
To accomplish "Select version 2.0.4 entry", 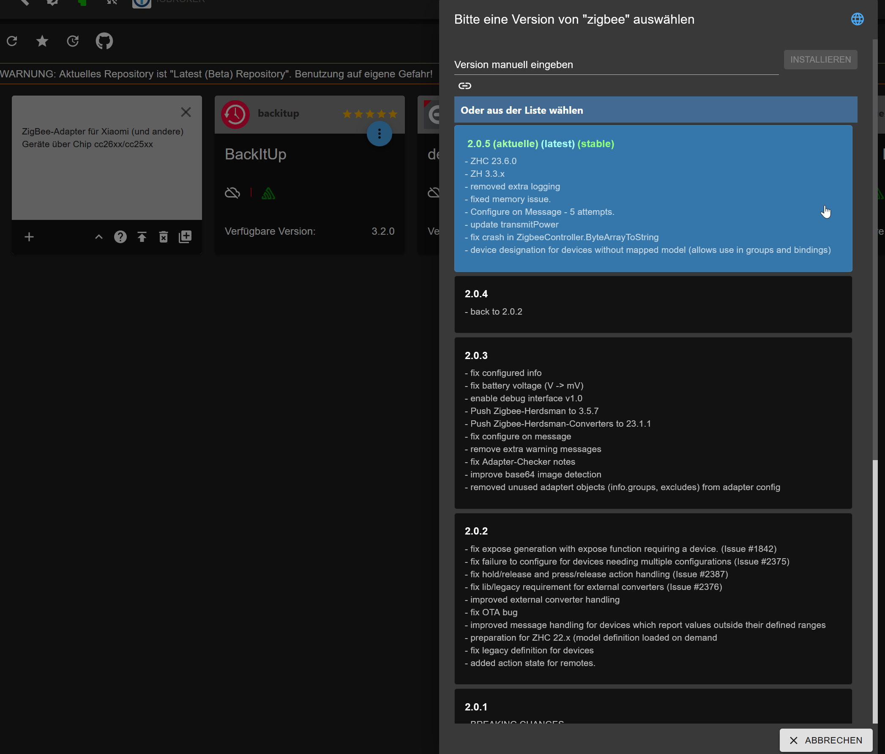I will click(x=653, y=304).
